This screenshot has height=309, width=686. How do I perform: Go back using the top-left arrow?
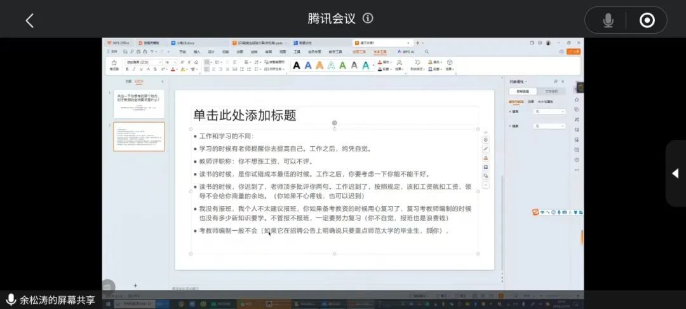pyautogui.click(x=29, y=20)
